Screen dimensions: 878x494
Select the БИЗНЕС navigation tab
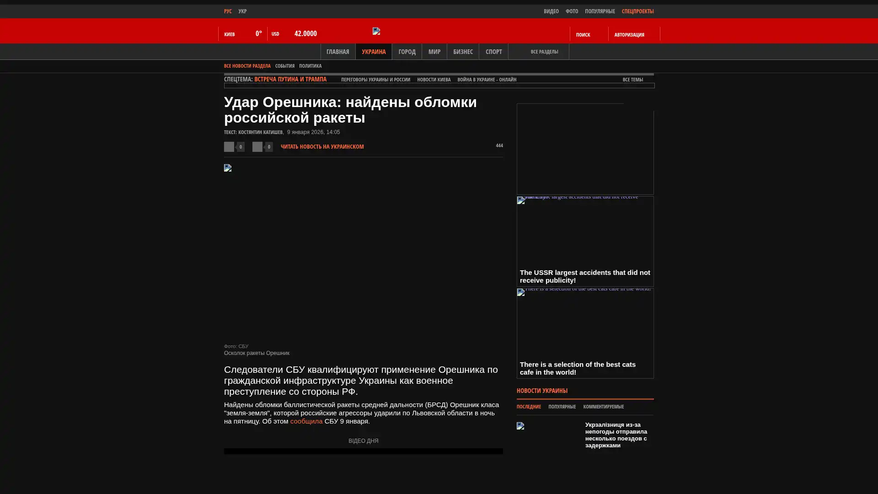click(462, 52)
